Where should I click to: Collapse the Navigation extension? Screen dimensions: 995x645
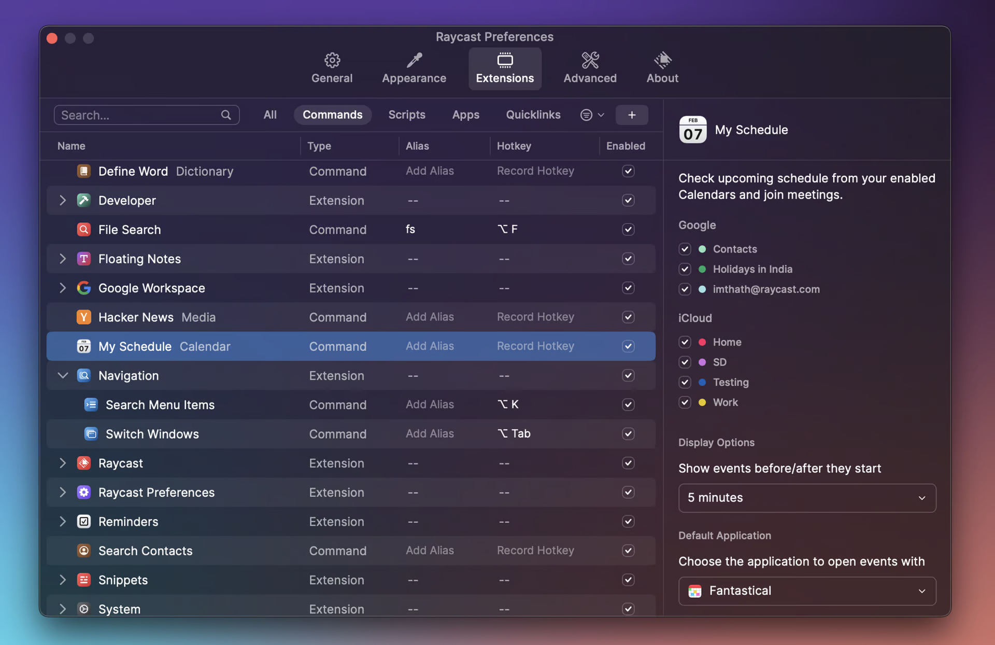[63, 375]
